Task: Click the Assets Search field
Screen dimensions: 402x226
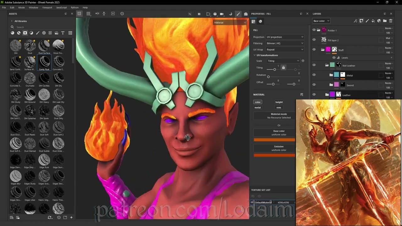Action: pos(41,27)
